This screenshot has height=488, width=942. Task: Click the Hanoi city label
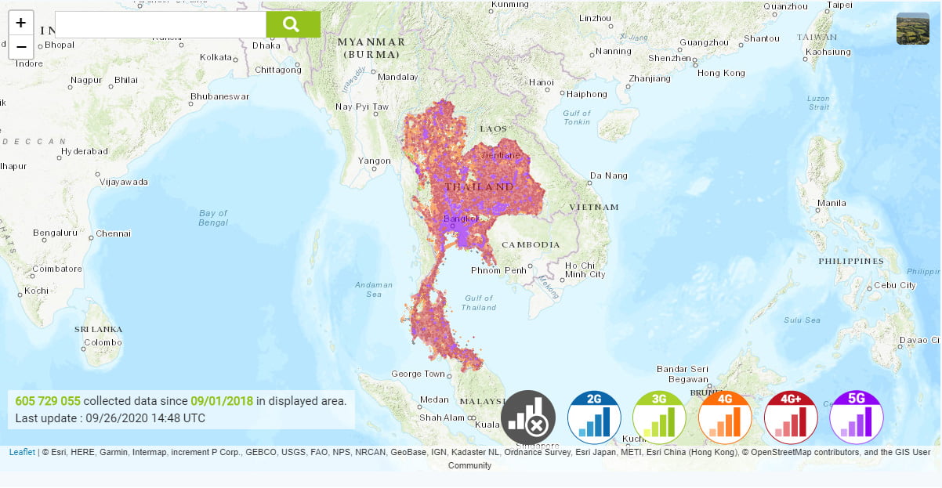click(x=542, y=82)
